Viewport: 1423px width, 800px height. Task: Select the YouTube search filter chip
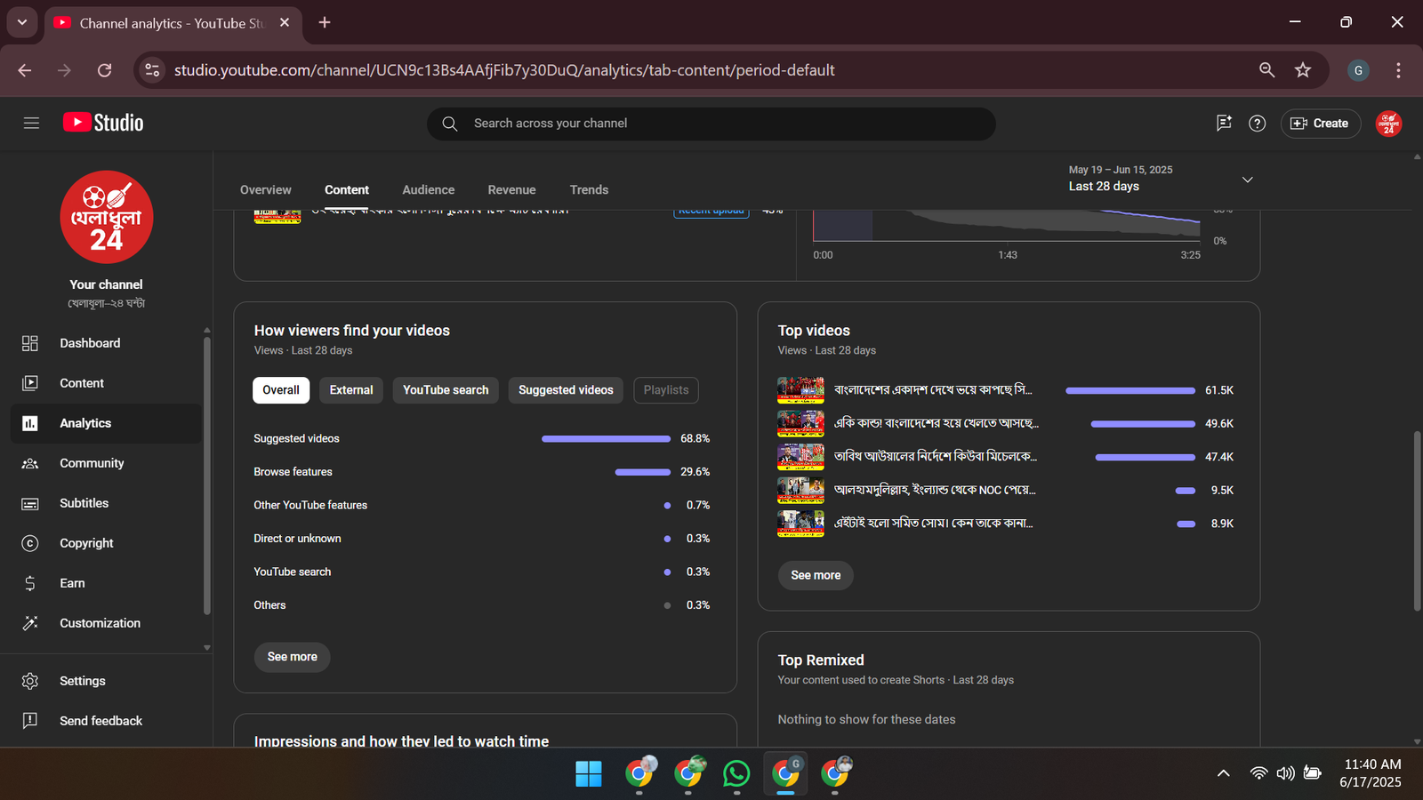[446, 390]
